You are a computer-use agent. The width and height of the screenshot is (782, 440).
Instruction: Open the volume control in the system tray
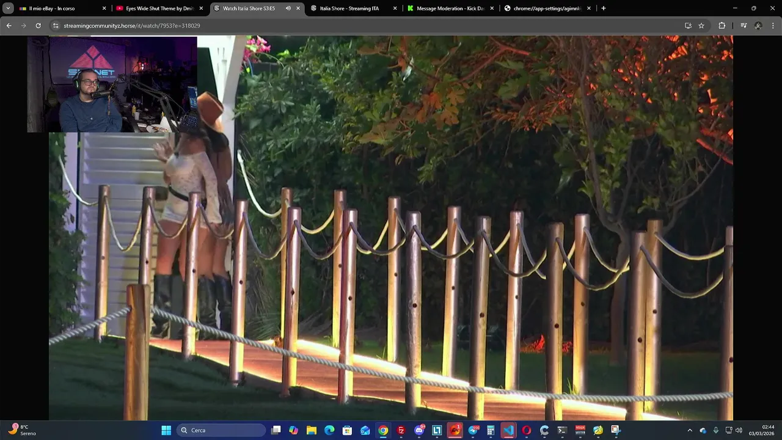pos(739,430)
